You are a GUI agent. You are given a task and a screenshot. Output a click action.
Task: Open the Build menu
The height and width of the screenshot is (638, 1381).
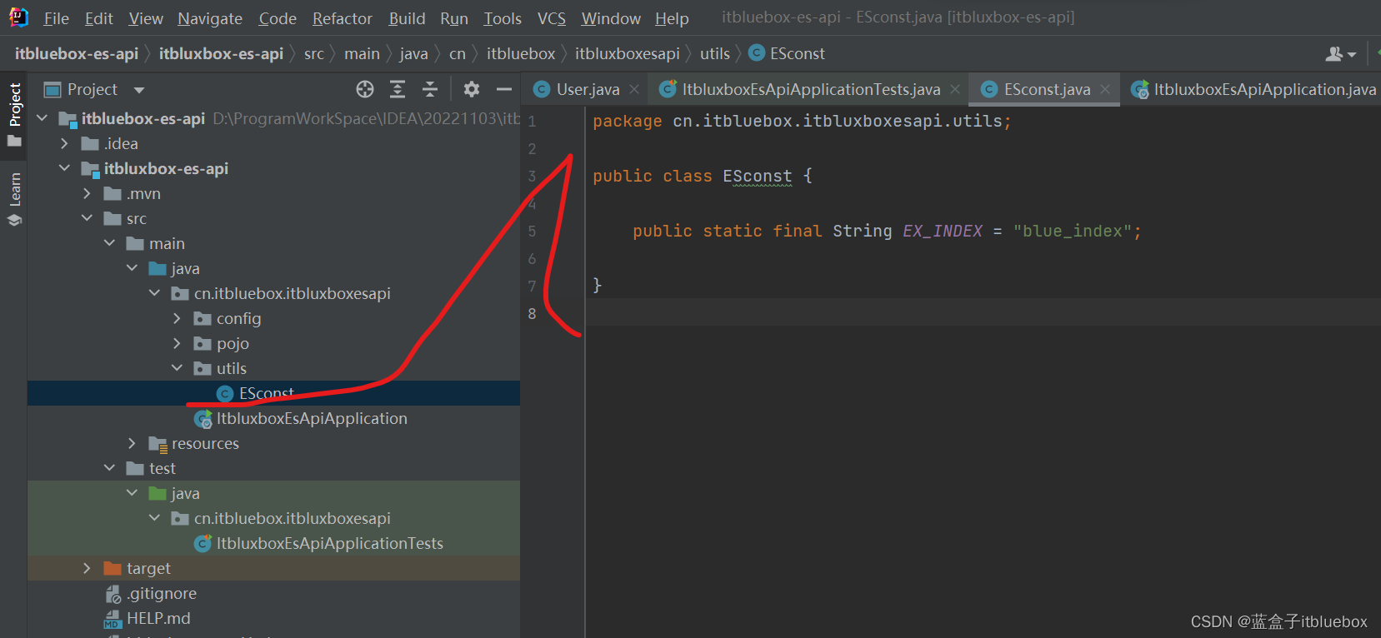[x=407, y=18]
